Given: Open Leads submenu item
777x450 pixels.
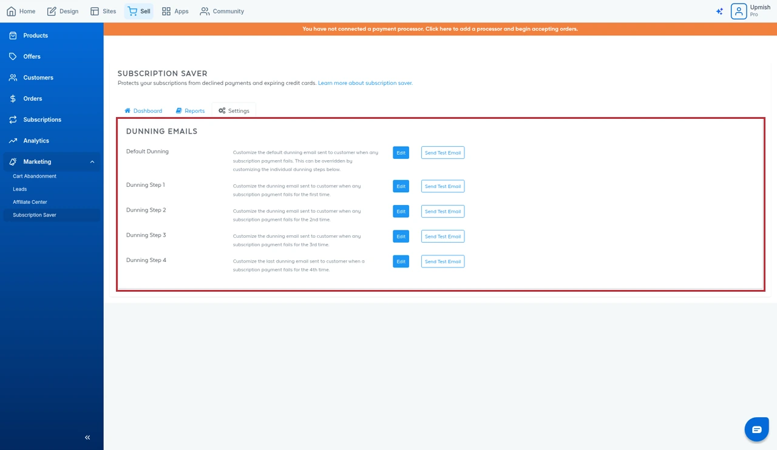Looking at the screenshot, I should click(x=20, y=189).
